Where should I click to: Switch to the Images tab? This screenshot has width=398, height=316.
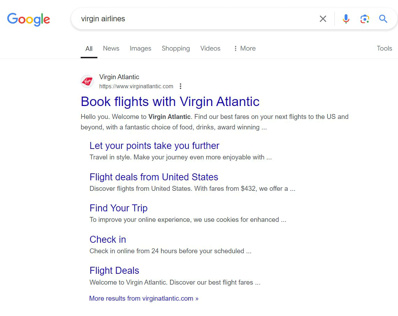click(x=140, y=48)
